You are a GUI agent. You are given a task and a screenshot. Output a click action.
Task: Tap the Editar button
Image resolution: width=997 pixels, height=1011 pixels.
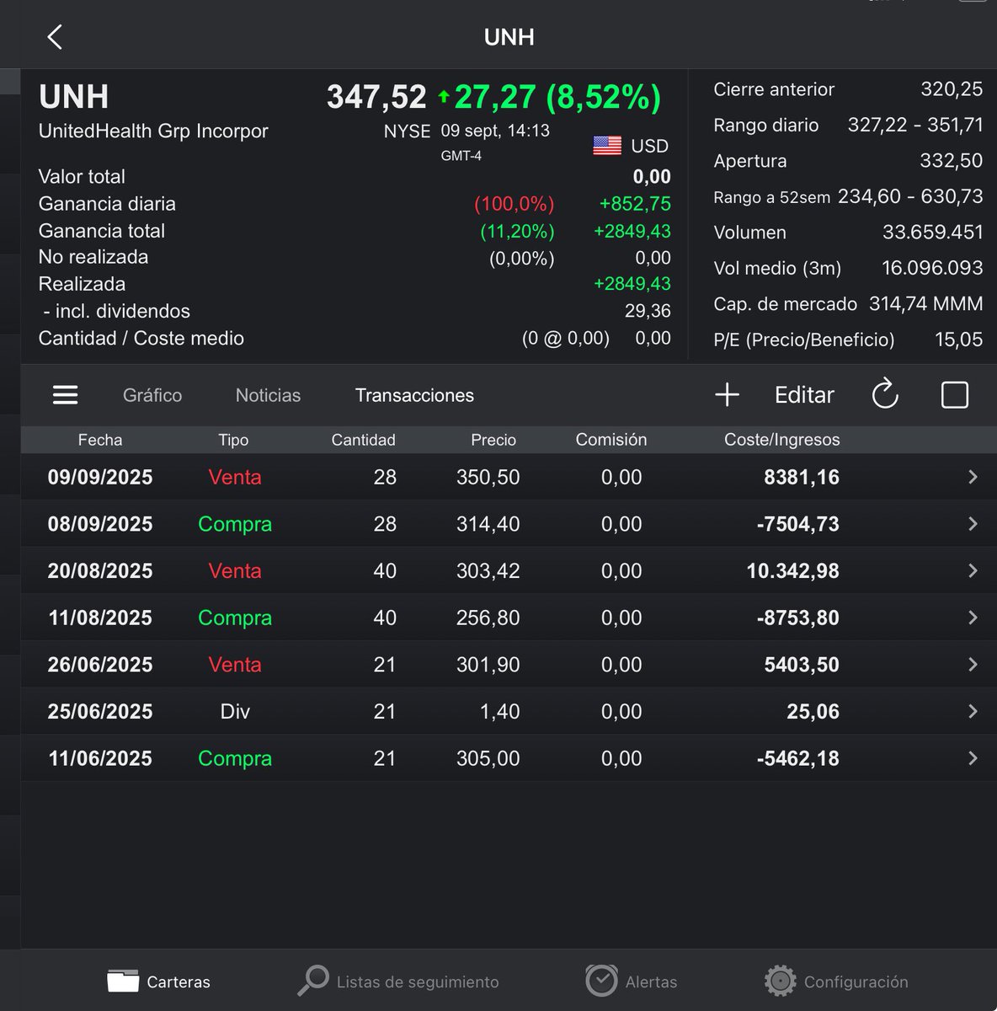tap(804, 395)
